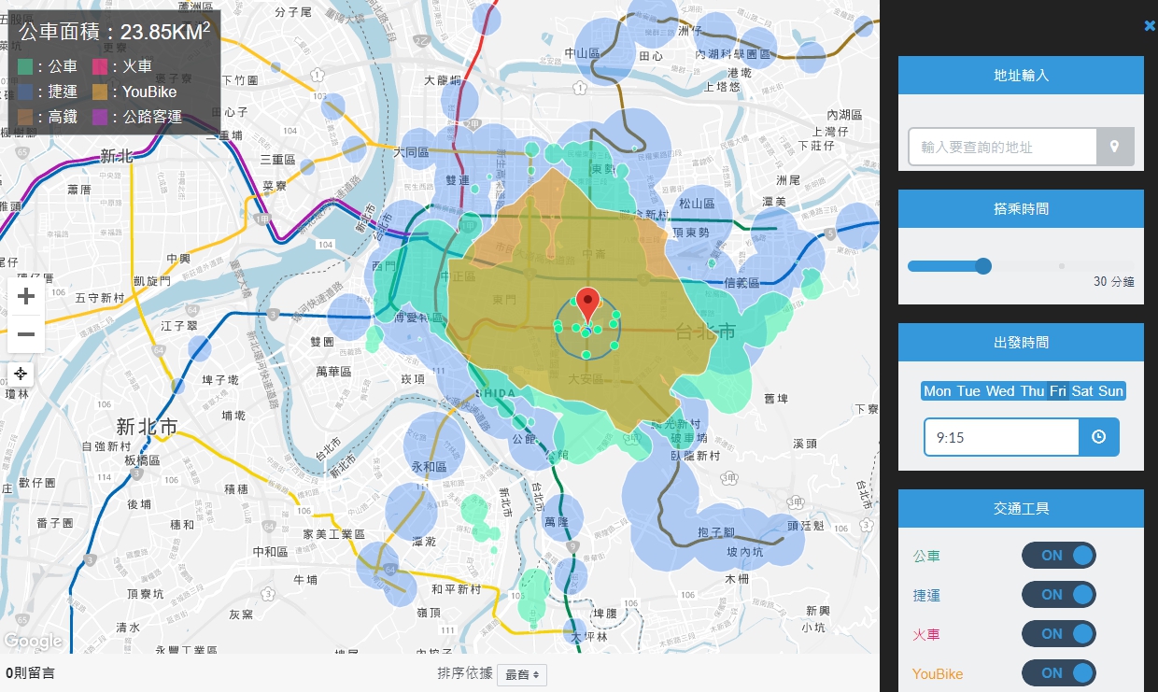Screen dimensions: 1158x692
Task: Click the address locate pin button
Action: point(1114,148)
